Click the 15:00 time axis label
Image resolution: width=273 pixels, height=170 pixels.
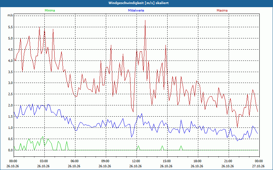pos(167,161)
